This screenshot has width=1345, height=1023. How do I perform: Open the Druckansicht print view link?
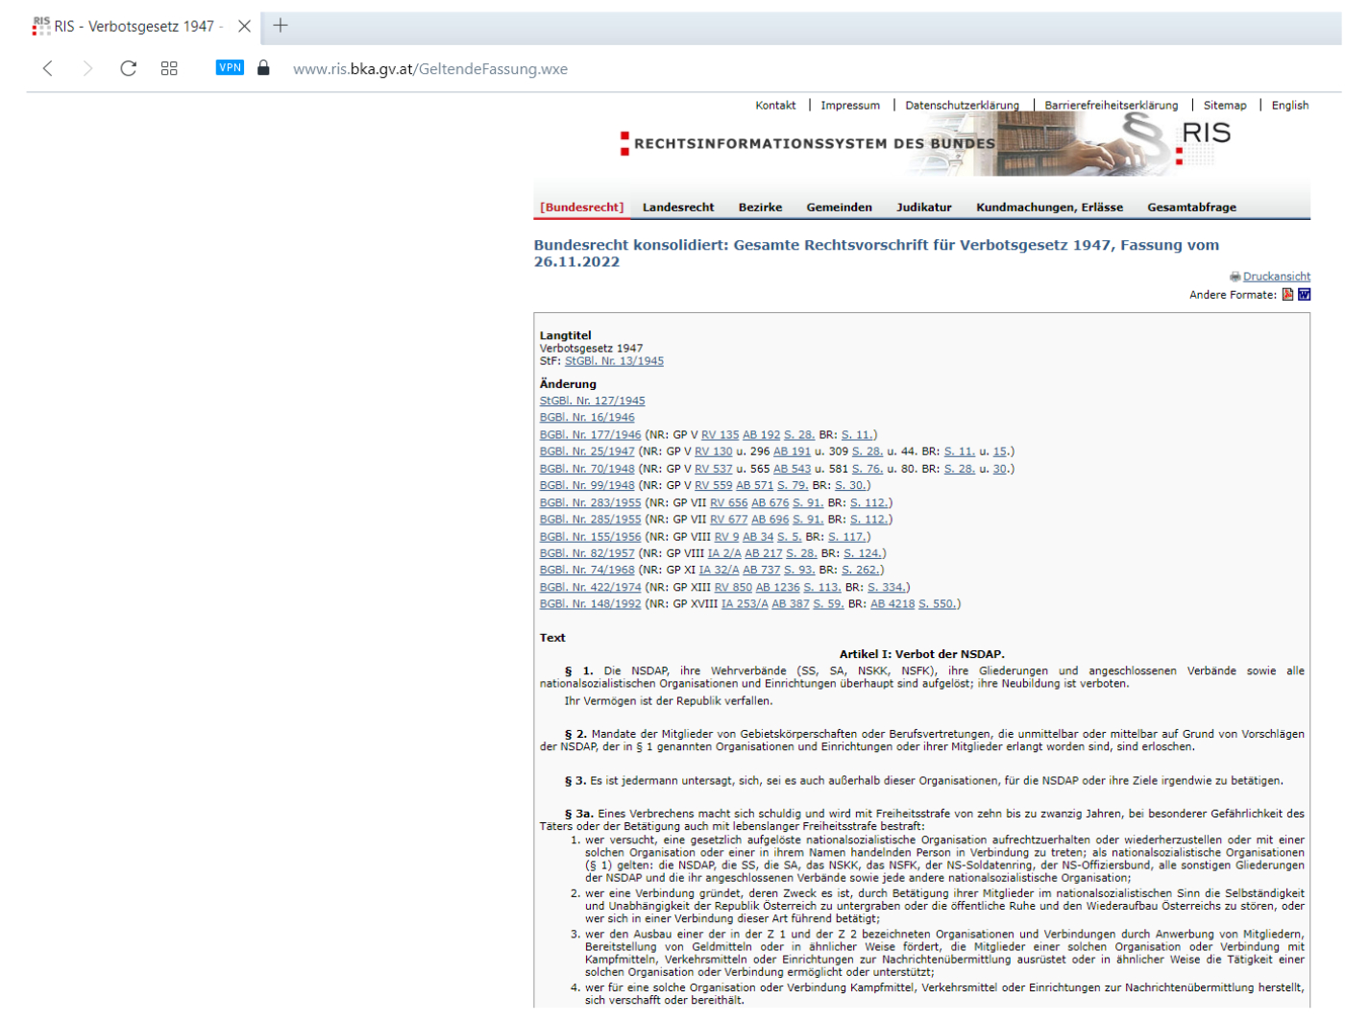coord(1276,277)
